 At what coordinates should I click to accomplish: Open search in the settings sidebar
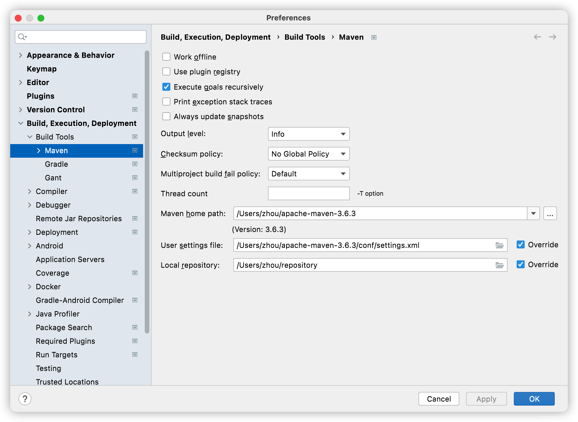pyautogui.click(x=80, y=37)
